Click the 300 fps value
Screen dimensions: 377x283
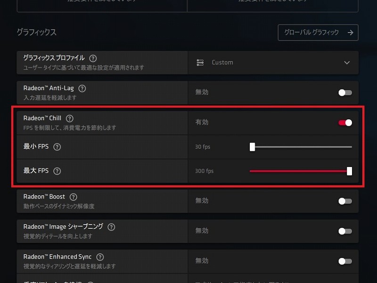coord(204,171)
